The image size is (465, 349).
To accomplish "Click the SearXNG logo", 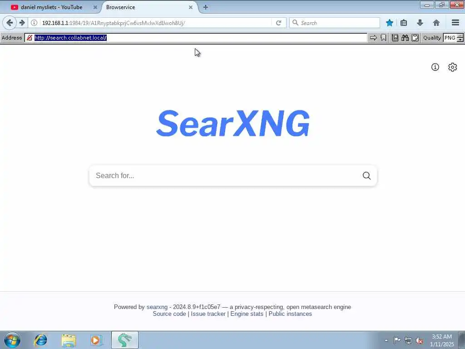I will (233, 123).
